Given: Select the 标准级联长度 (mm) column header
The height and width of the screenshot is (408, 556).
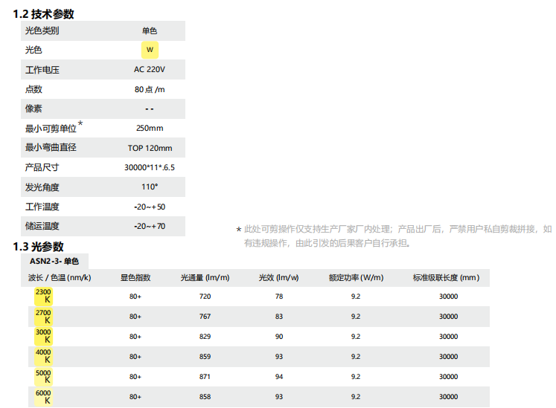Looking at the screenshot, I should click(446, 278).
